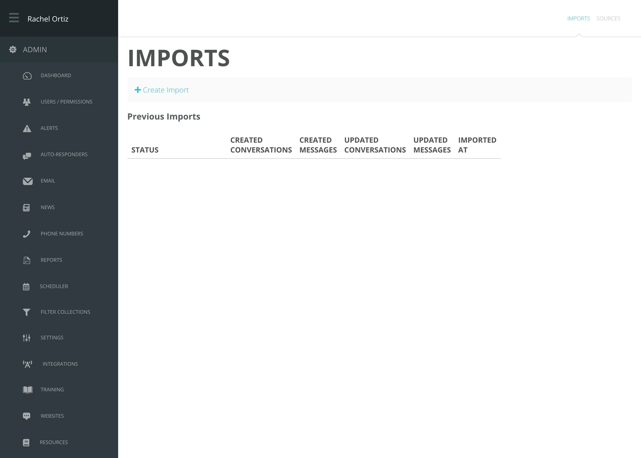The image size is (641, 458).
Task: Click the Resources book icon
Action: (26, 442)
